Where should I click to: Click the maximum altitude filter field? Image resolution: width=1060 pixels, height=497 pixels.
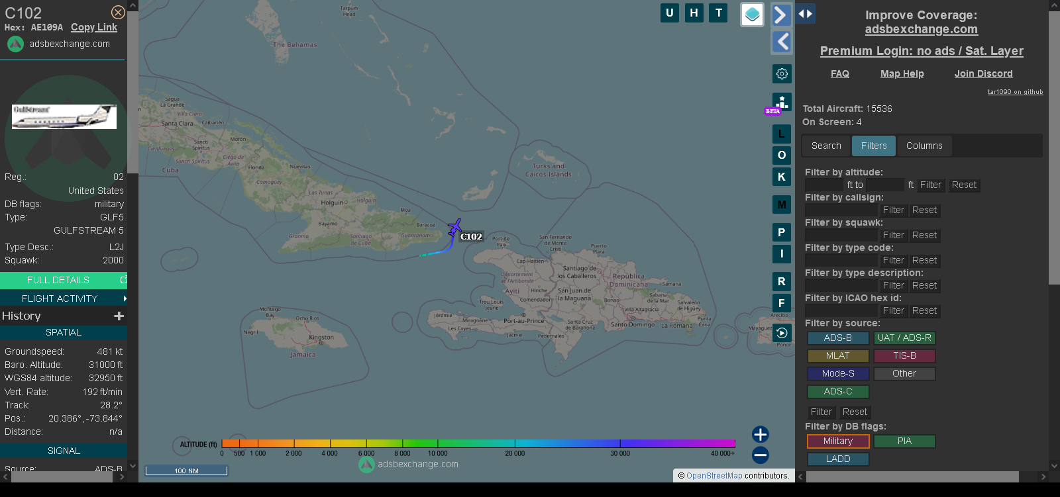[x=885, y=185]
